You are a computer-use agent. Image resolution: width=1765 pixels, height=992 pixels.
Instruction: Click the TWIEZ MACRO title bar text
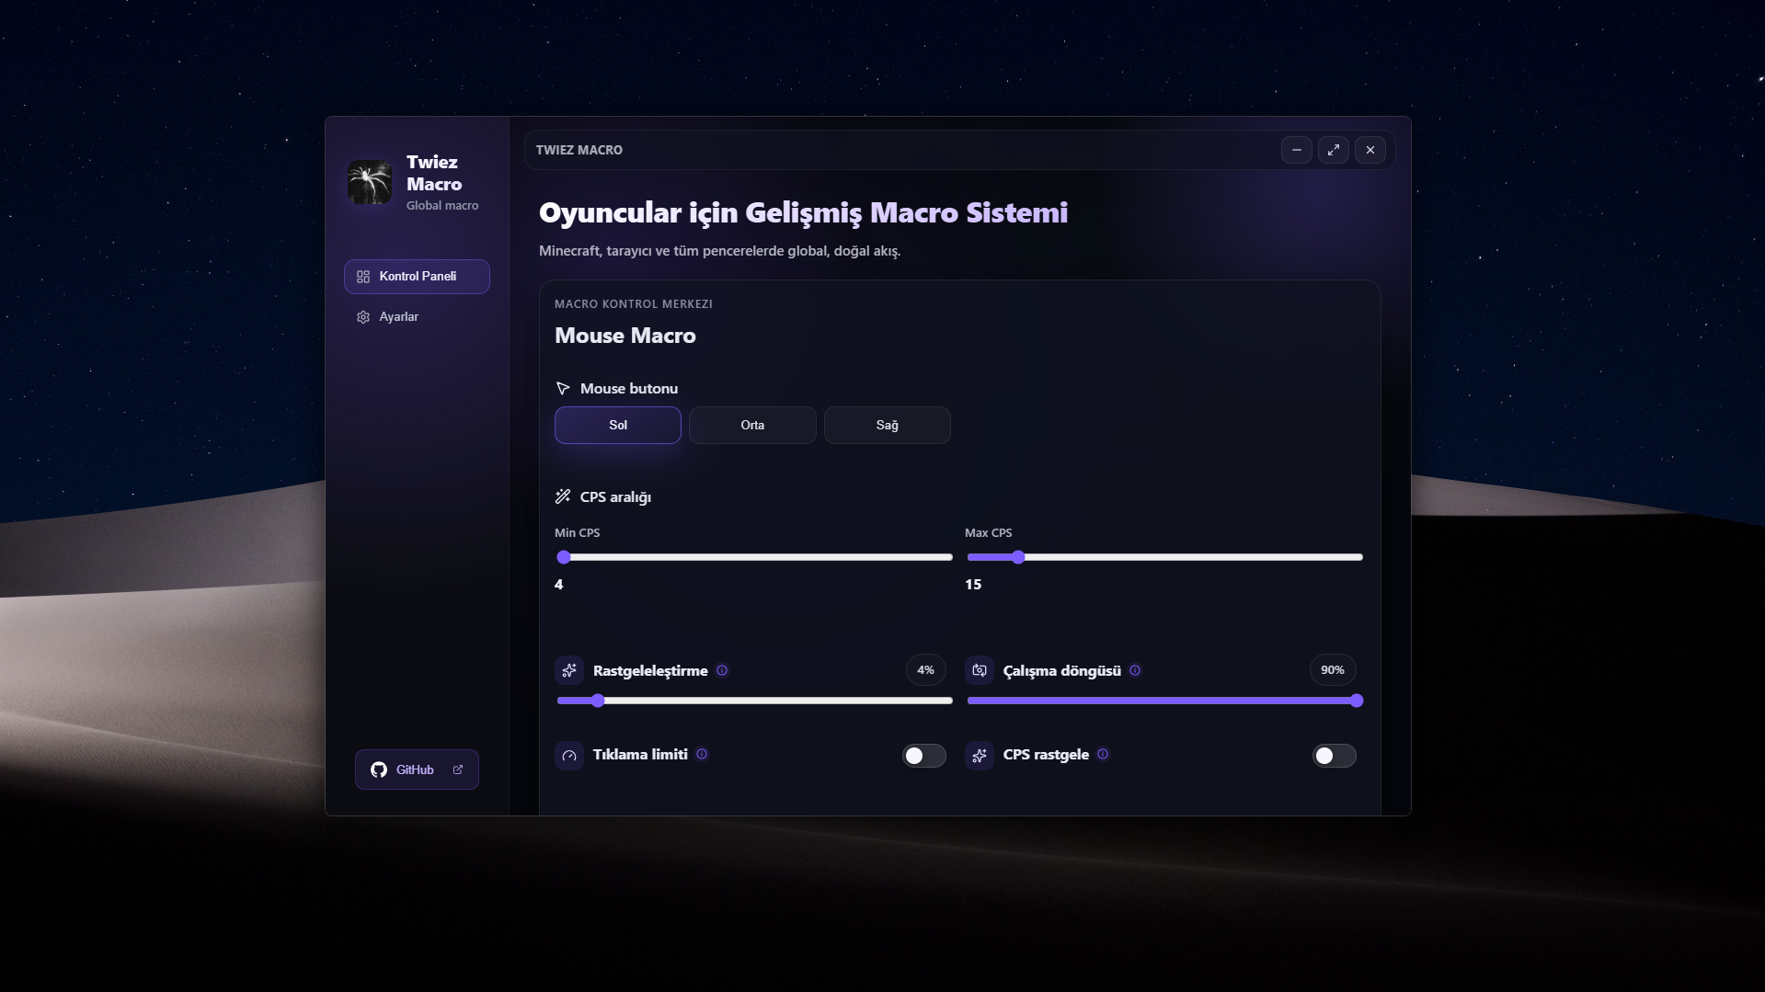(x=579, y=150)
